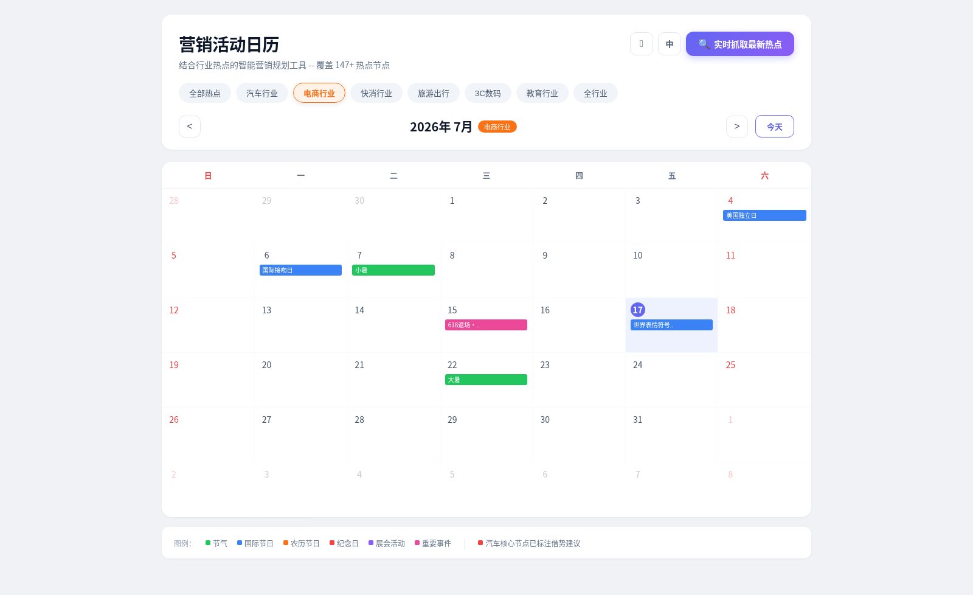The image size is (973, 595).
Task: Select the 电商行业 filter
Action: pyautogui.click(x=319, y=93)
